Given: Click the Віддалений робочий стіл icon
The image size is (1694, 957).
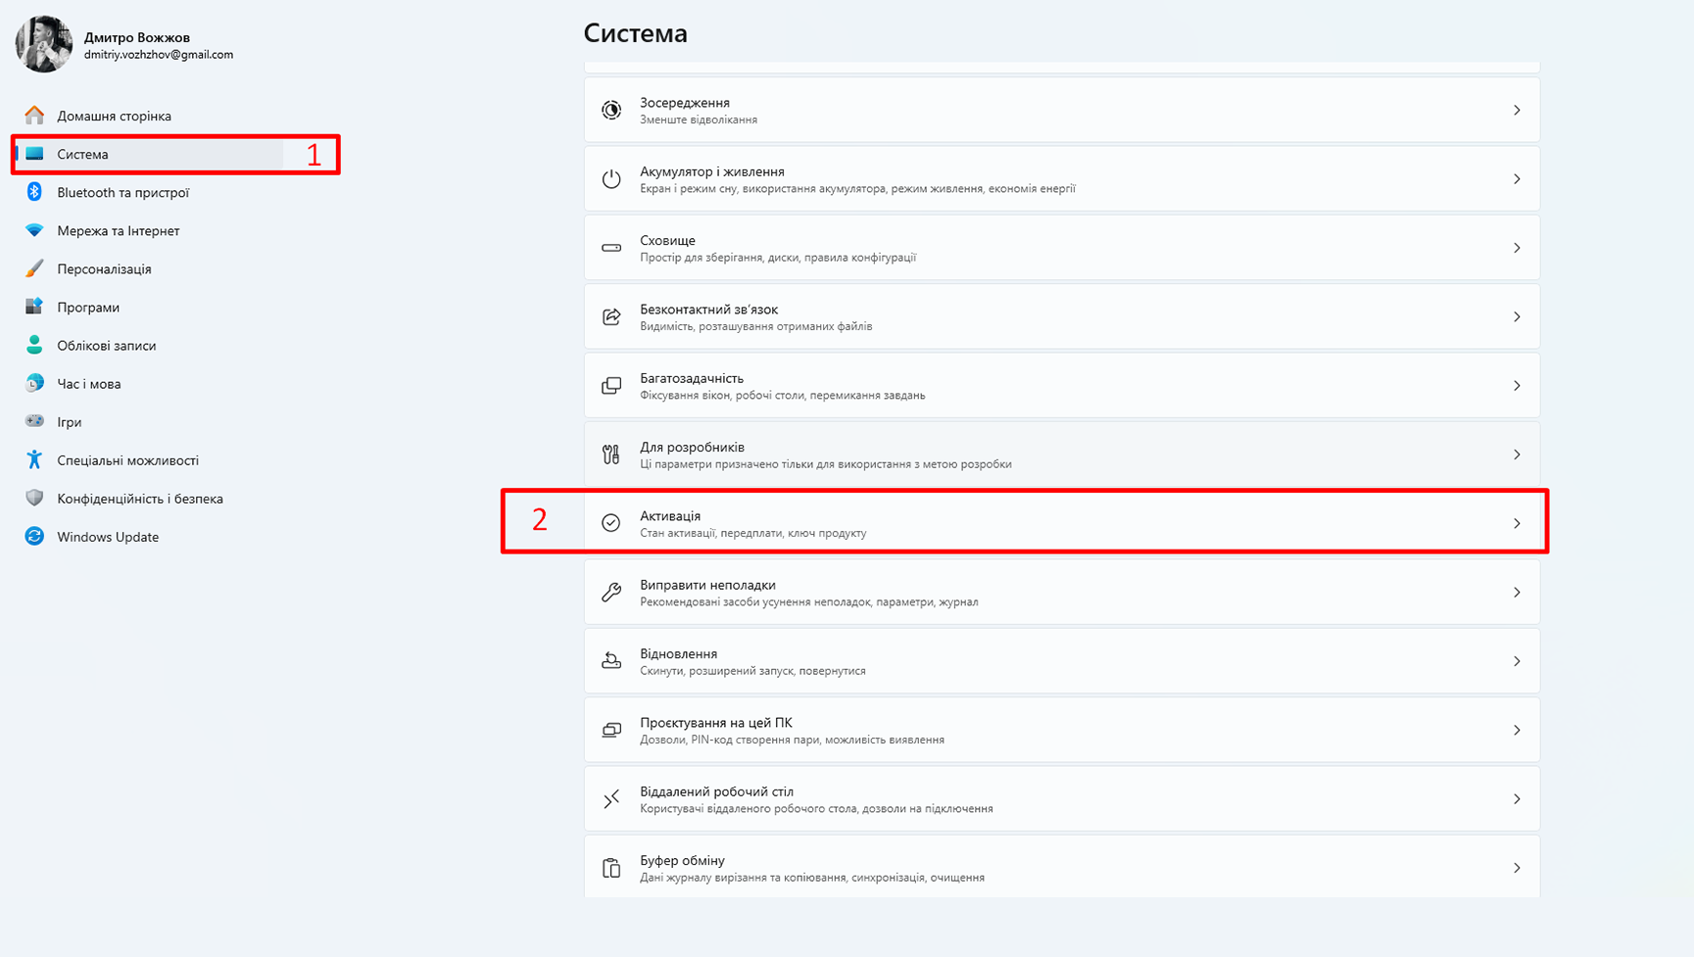Looking at the screenshot, I should click(611, 799).
